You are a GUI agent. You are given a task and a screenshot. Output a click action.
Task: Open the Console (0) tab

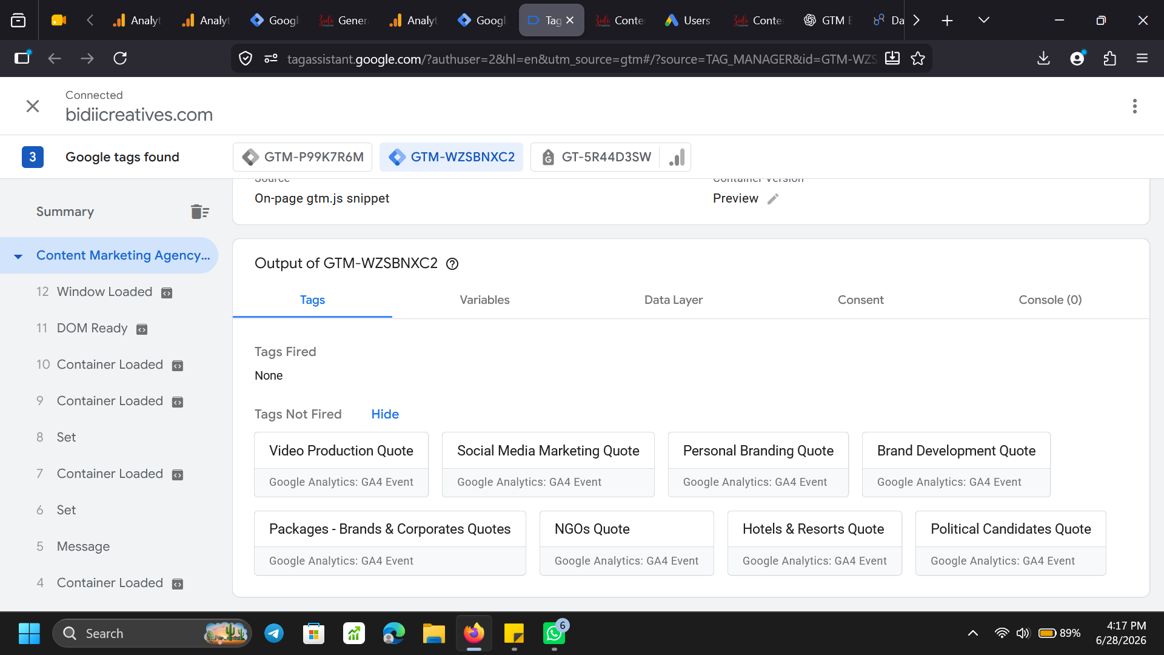tap(1050, 300)
